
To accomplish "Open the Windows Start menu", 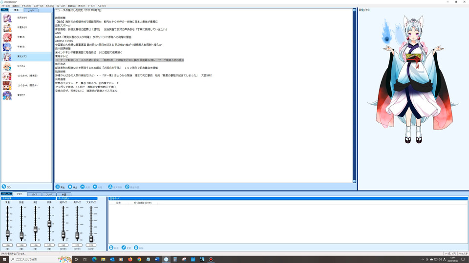I will pos(4,259).
